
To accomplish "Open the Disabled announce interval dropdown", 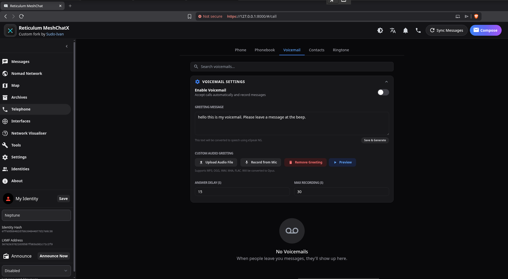I will [36, 271].
